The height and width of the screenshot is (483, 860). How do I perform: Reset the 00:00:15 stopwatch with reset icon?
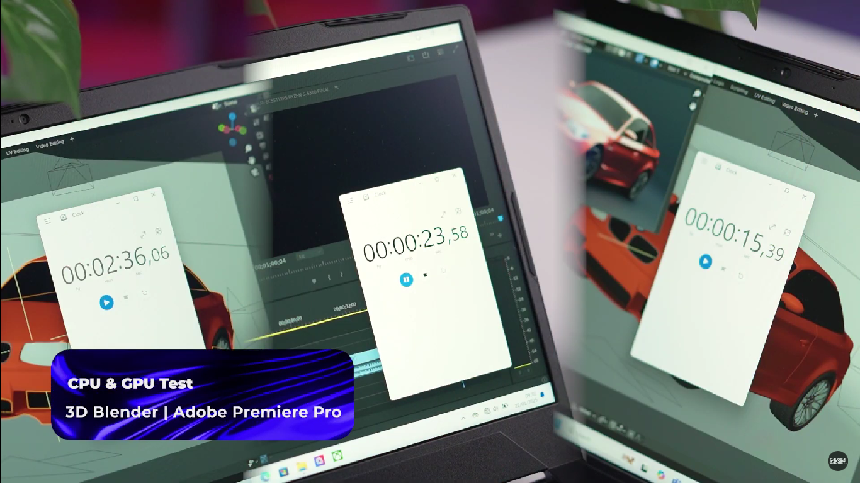coord(740,275)
